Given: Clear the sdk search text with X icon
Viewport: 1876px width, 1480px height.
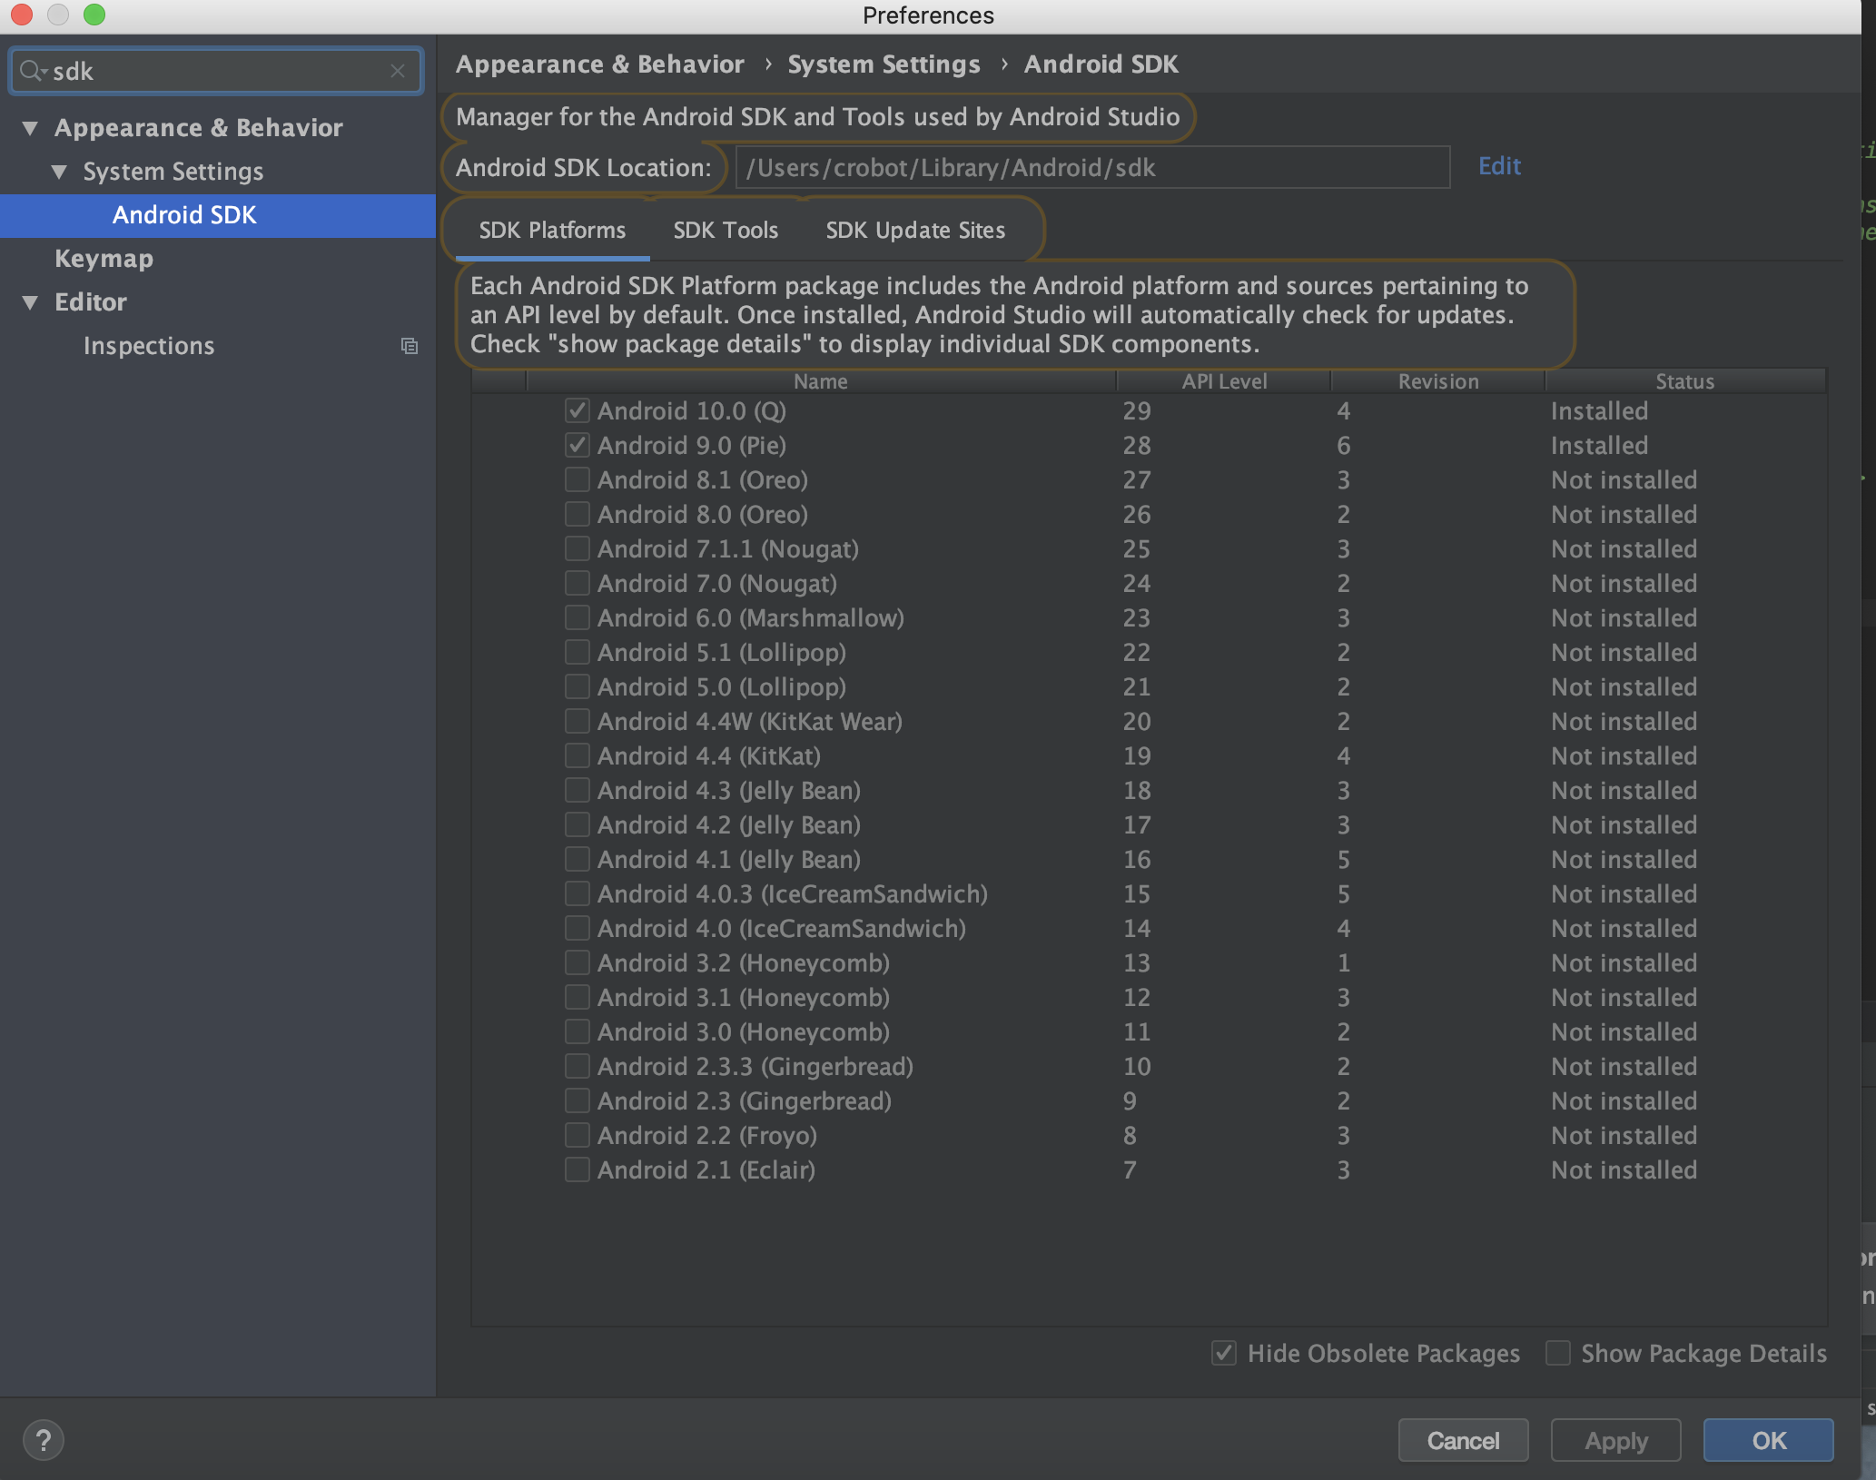Looking at the screenshot, I should [x=398, y=71].
